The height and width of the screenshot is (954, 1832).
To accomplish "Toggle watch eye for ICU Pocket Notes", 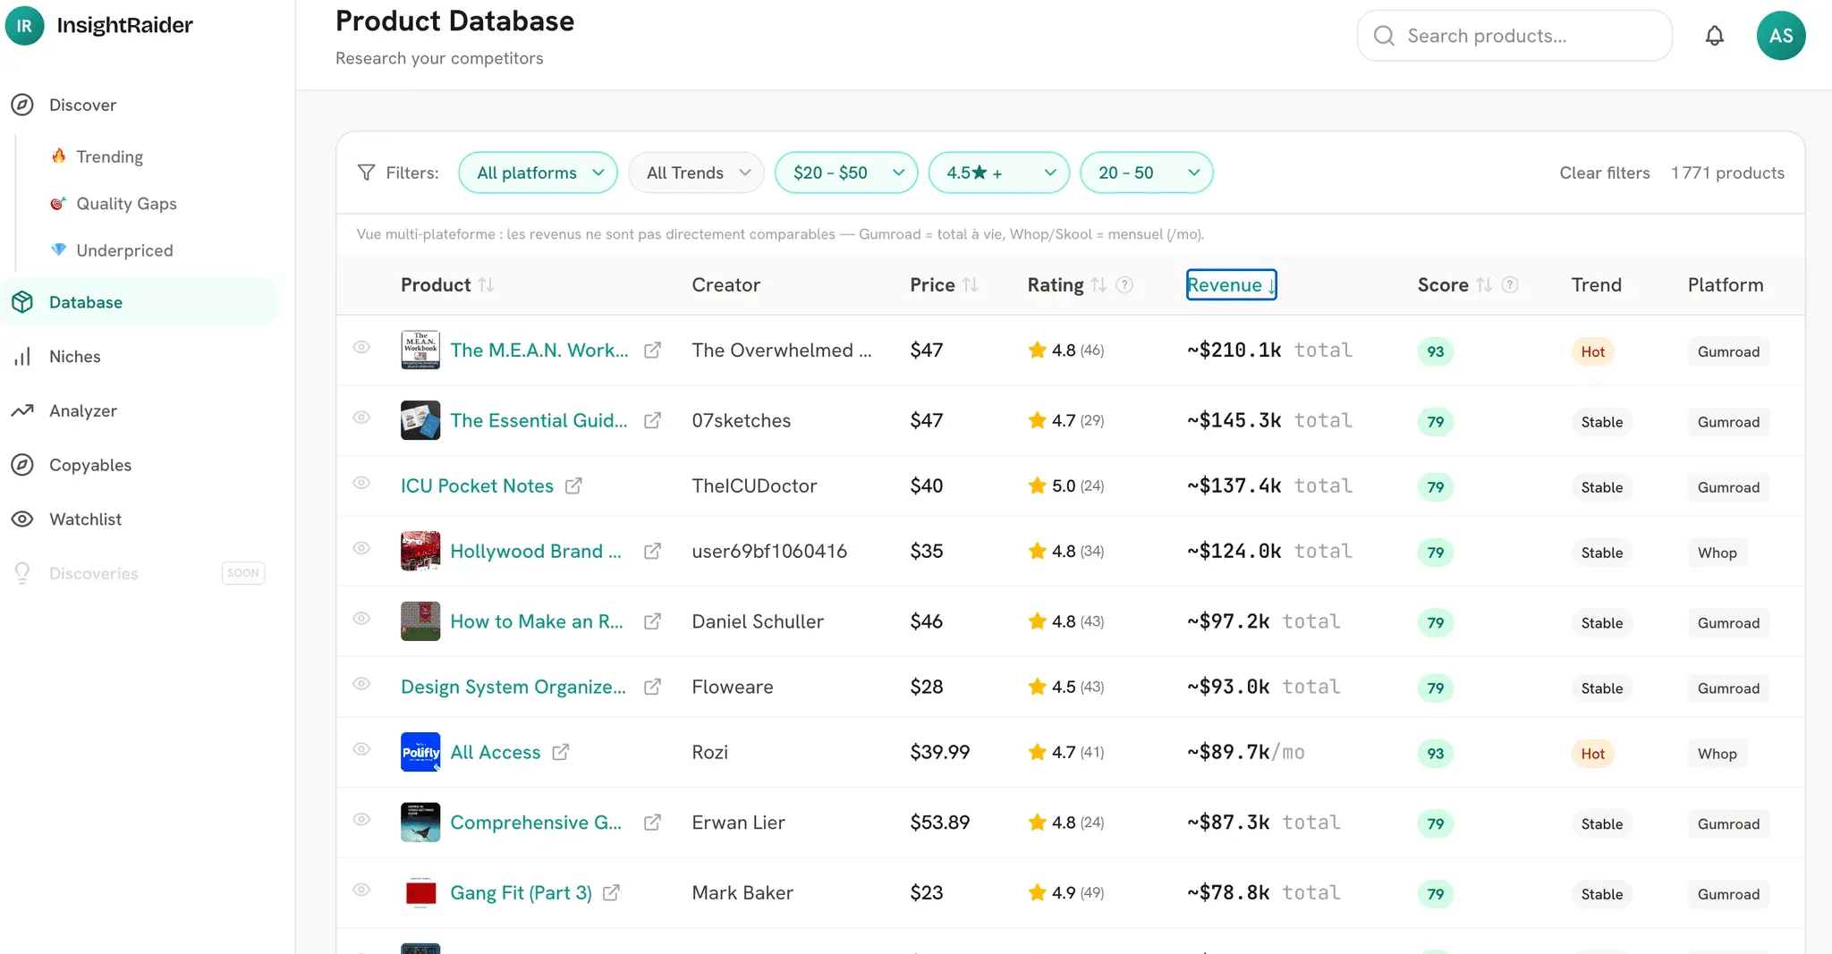I will pos(361,483).
